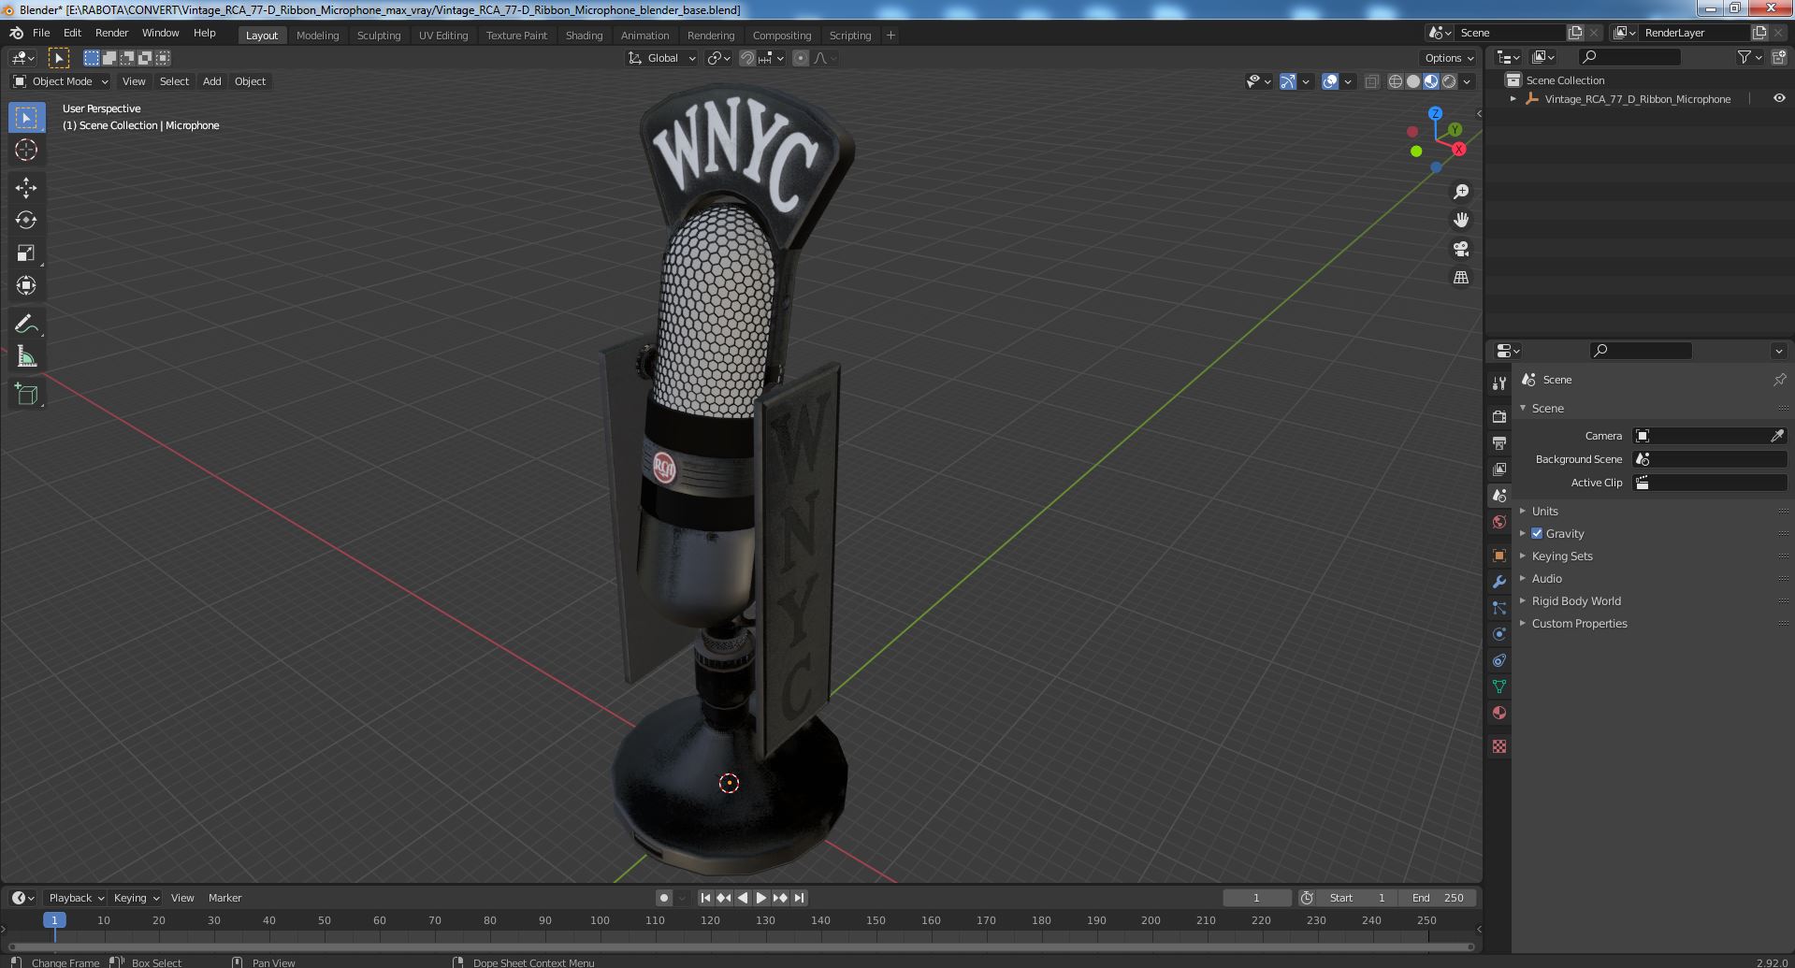Pick camera object with eyedropper

1777,436
